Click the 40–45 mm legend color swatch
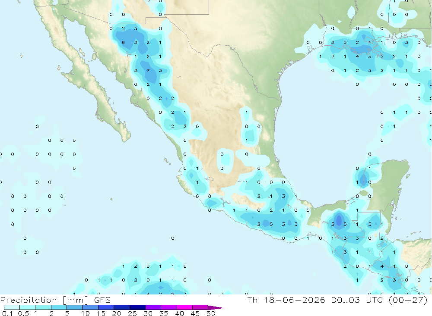Screen dimensions: 432x316 coord(184,307)
